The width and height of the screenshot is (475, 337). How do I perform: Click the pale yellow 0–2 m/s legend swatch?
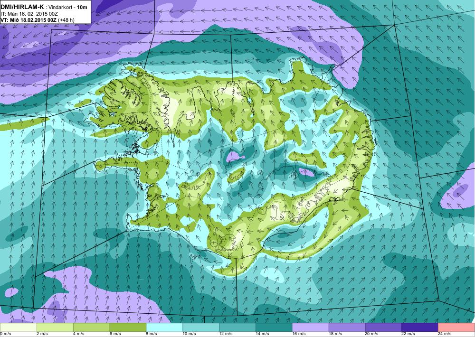18,328
